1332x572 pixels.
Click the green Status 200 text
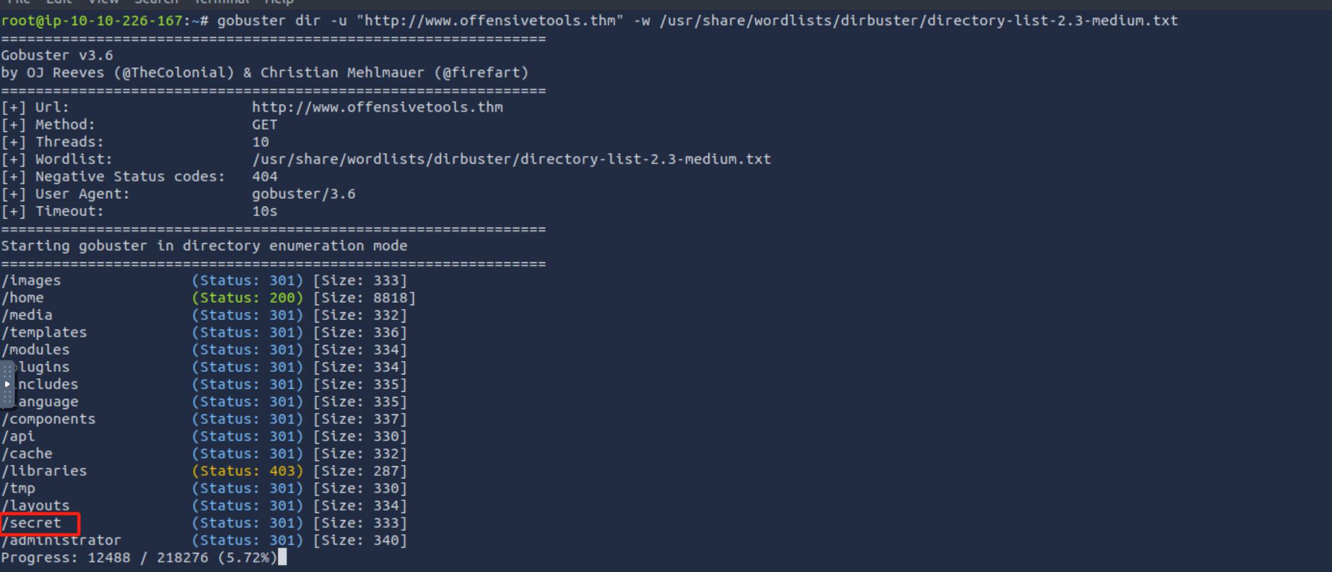click(x=248, y=298)
